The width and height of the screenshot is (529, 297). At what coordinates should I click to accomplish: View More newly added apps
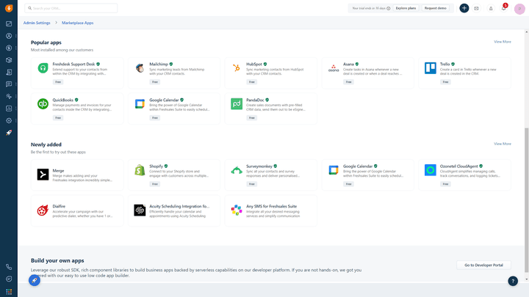click(x=503, y=144)
